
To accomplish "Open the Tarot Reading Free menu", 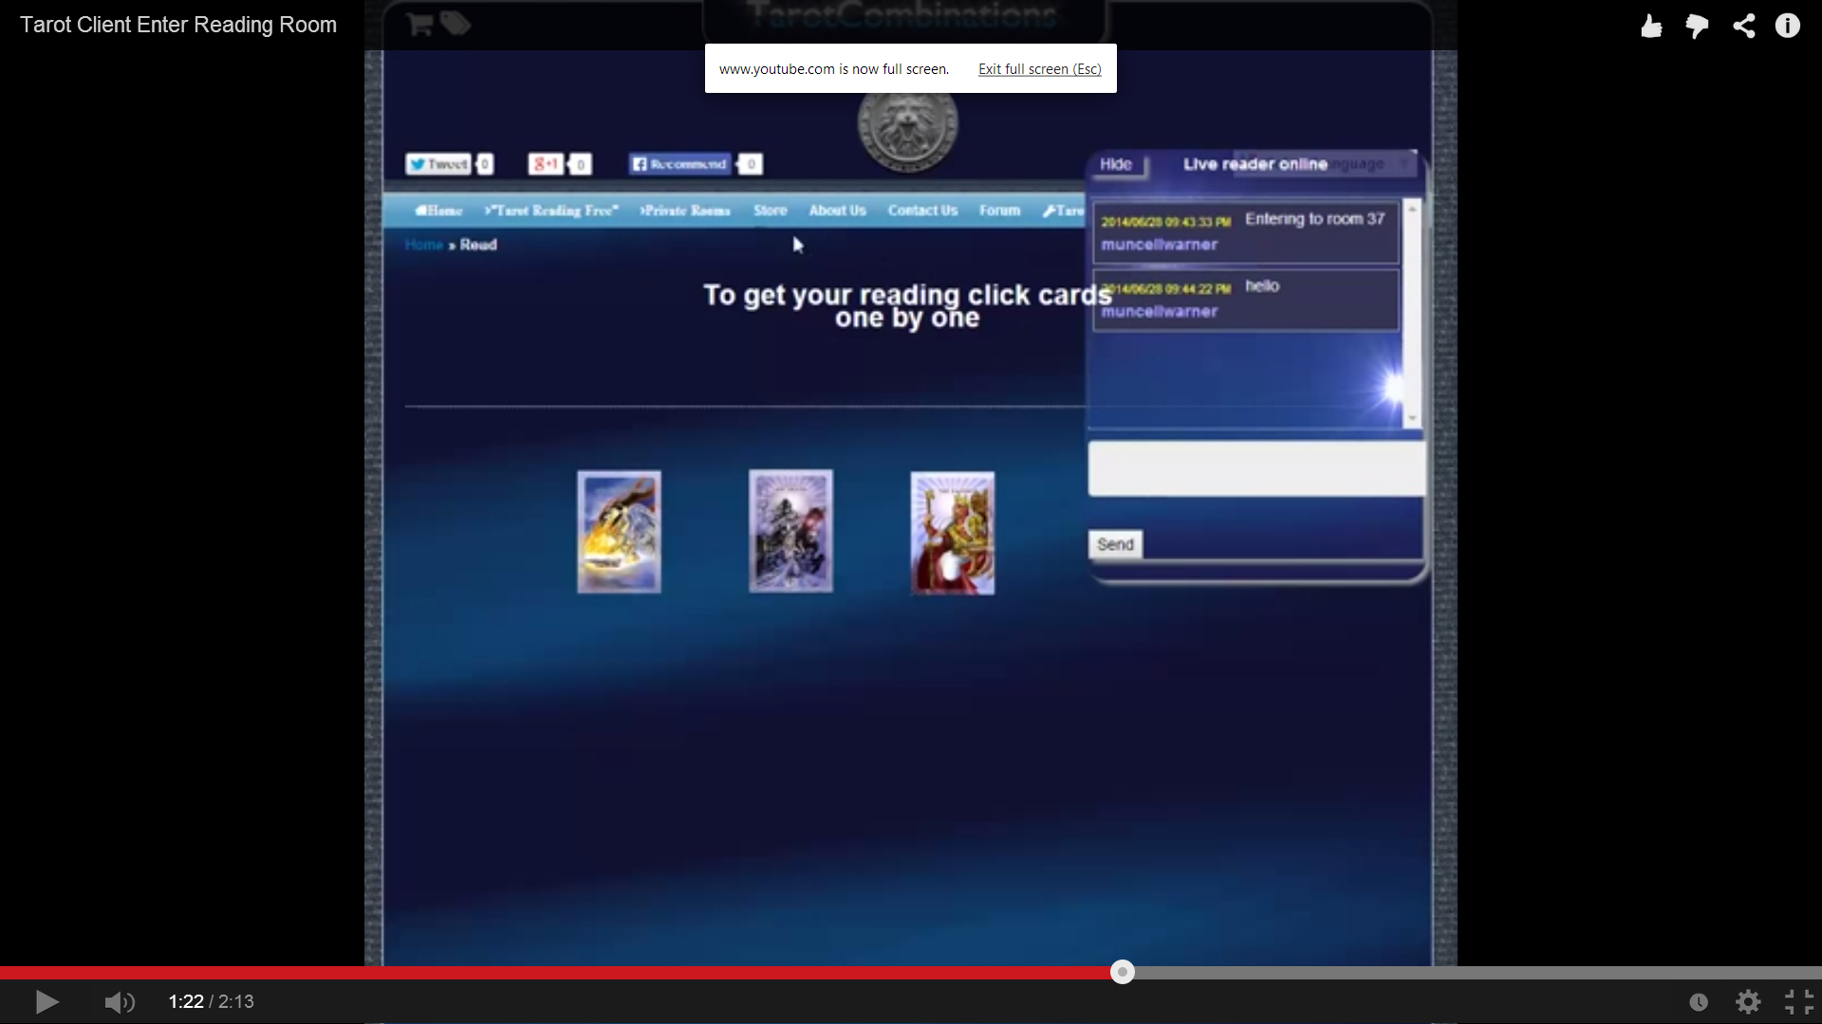I will point(551,210).
